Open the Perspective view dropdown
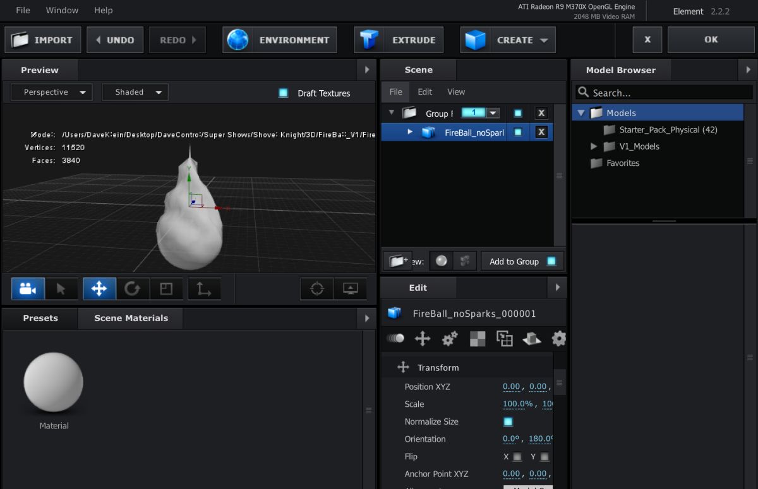Viewport: 758px width, 489px height. click(52, 92)
